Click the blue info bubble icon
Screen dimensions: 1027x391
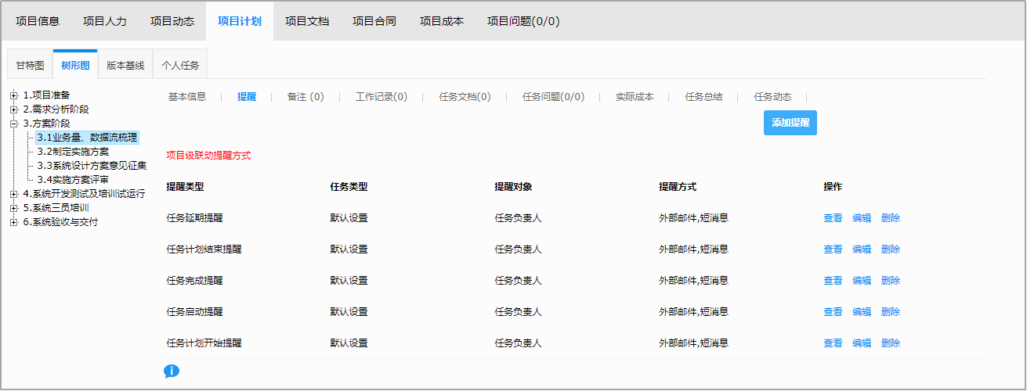click(172, 371)
